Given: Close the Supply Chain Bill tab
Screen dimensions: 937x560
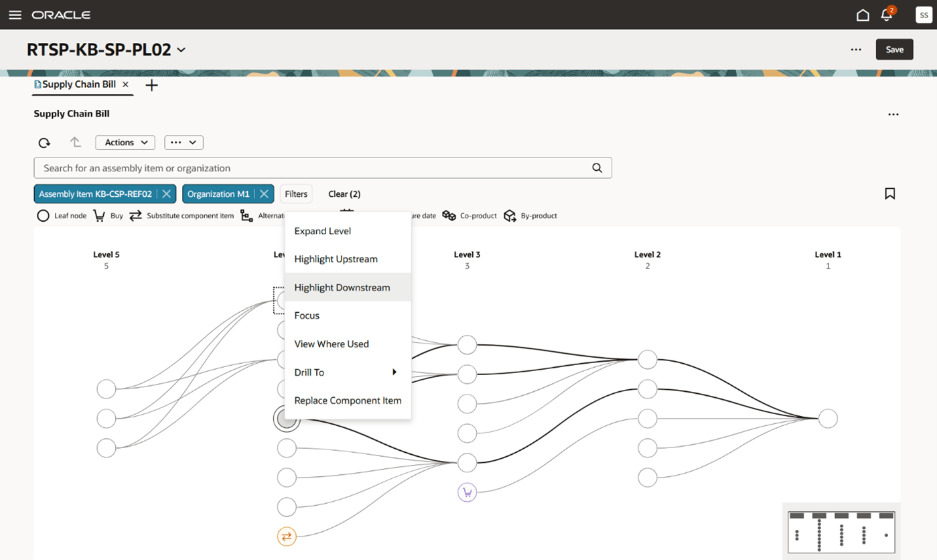Looking at the screenshot, I should coord(125,84).
